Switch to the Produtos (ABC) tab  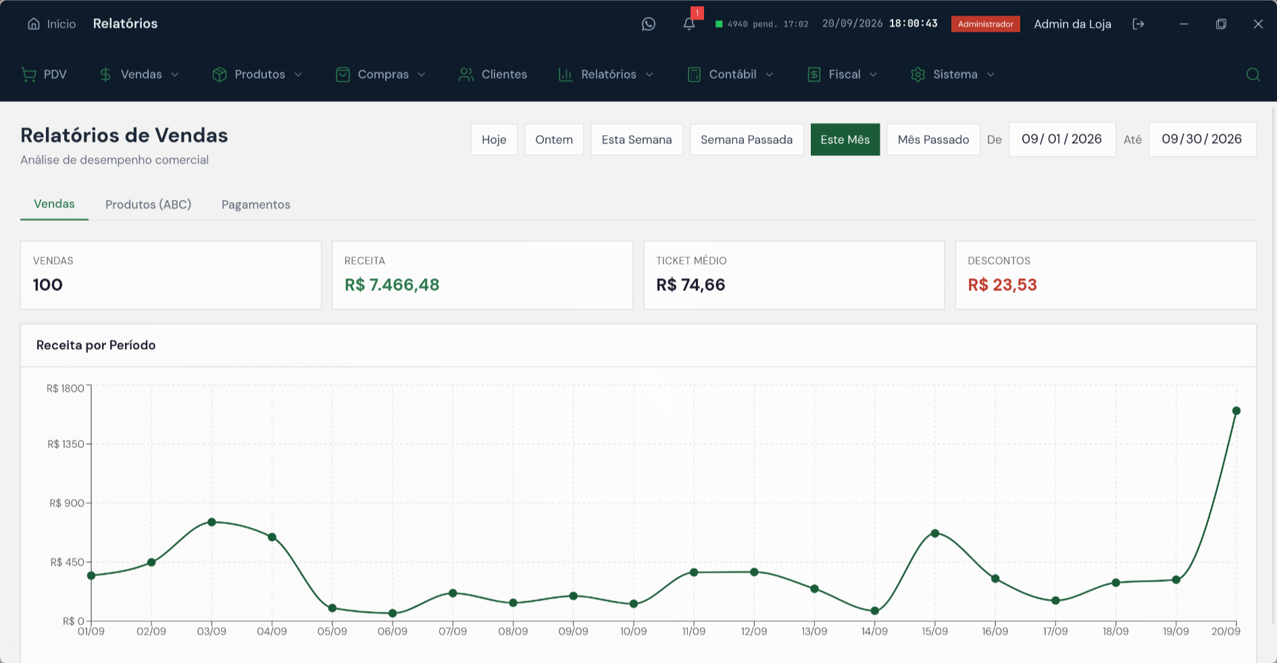(149, 205)
